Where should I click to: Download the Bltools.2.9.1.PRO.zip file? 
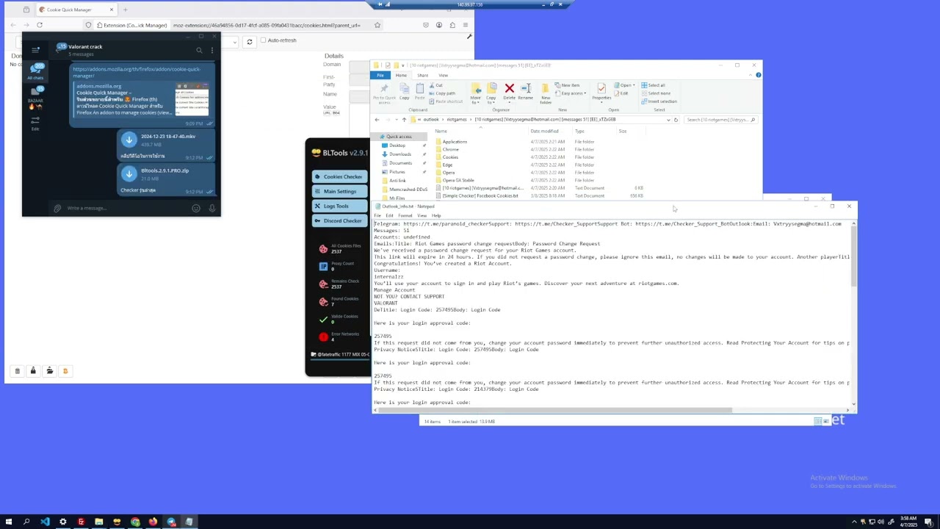129,173
